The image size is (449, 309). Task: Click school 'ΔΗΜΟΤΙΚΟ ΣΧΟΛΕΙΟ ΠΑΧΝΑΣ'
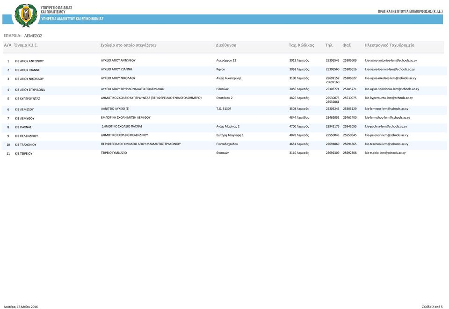pos(122,127)
